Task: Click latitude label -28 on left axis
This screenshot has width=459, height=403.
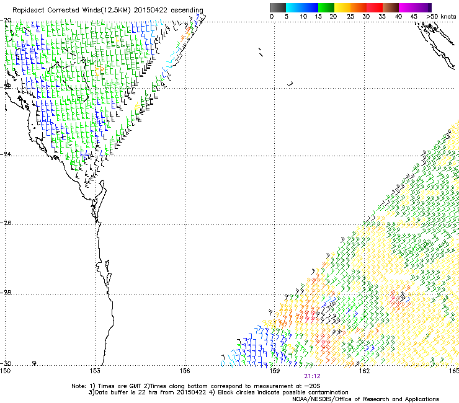Action: 6,293
